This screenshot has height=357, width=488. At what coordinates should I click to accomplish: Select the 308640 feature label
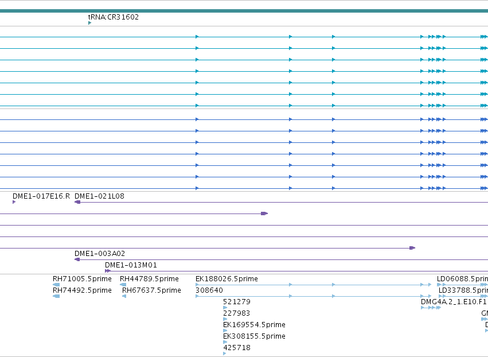click(209, 290)
